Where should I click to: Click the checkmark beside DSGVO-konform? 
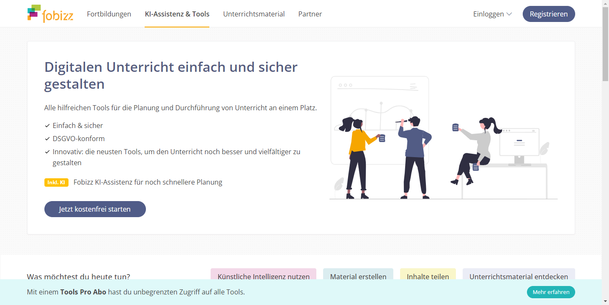(47, 139)
